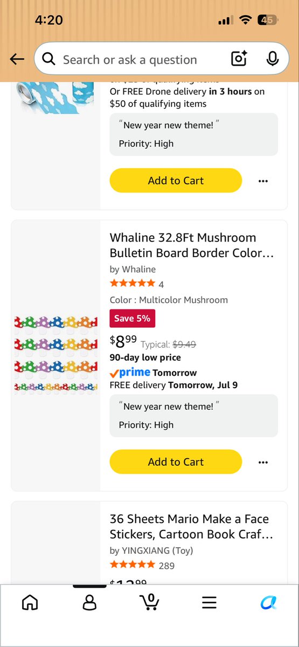Screen dimensions: 299x647
Task: Open the Mario stickers' 289 ratings
Action: [166, 566]
